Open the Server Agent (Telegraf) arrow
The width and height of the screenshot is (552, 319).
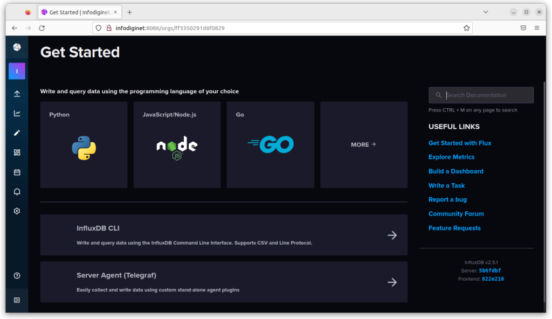tap(392, 282)
